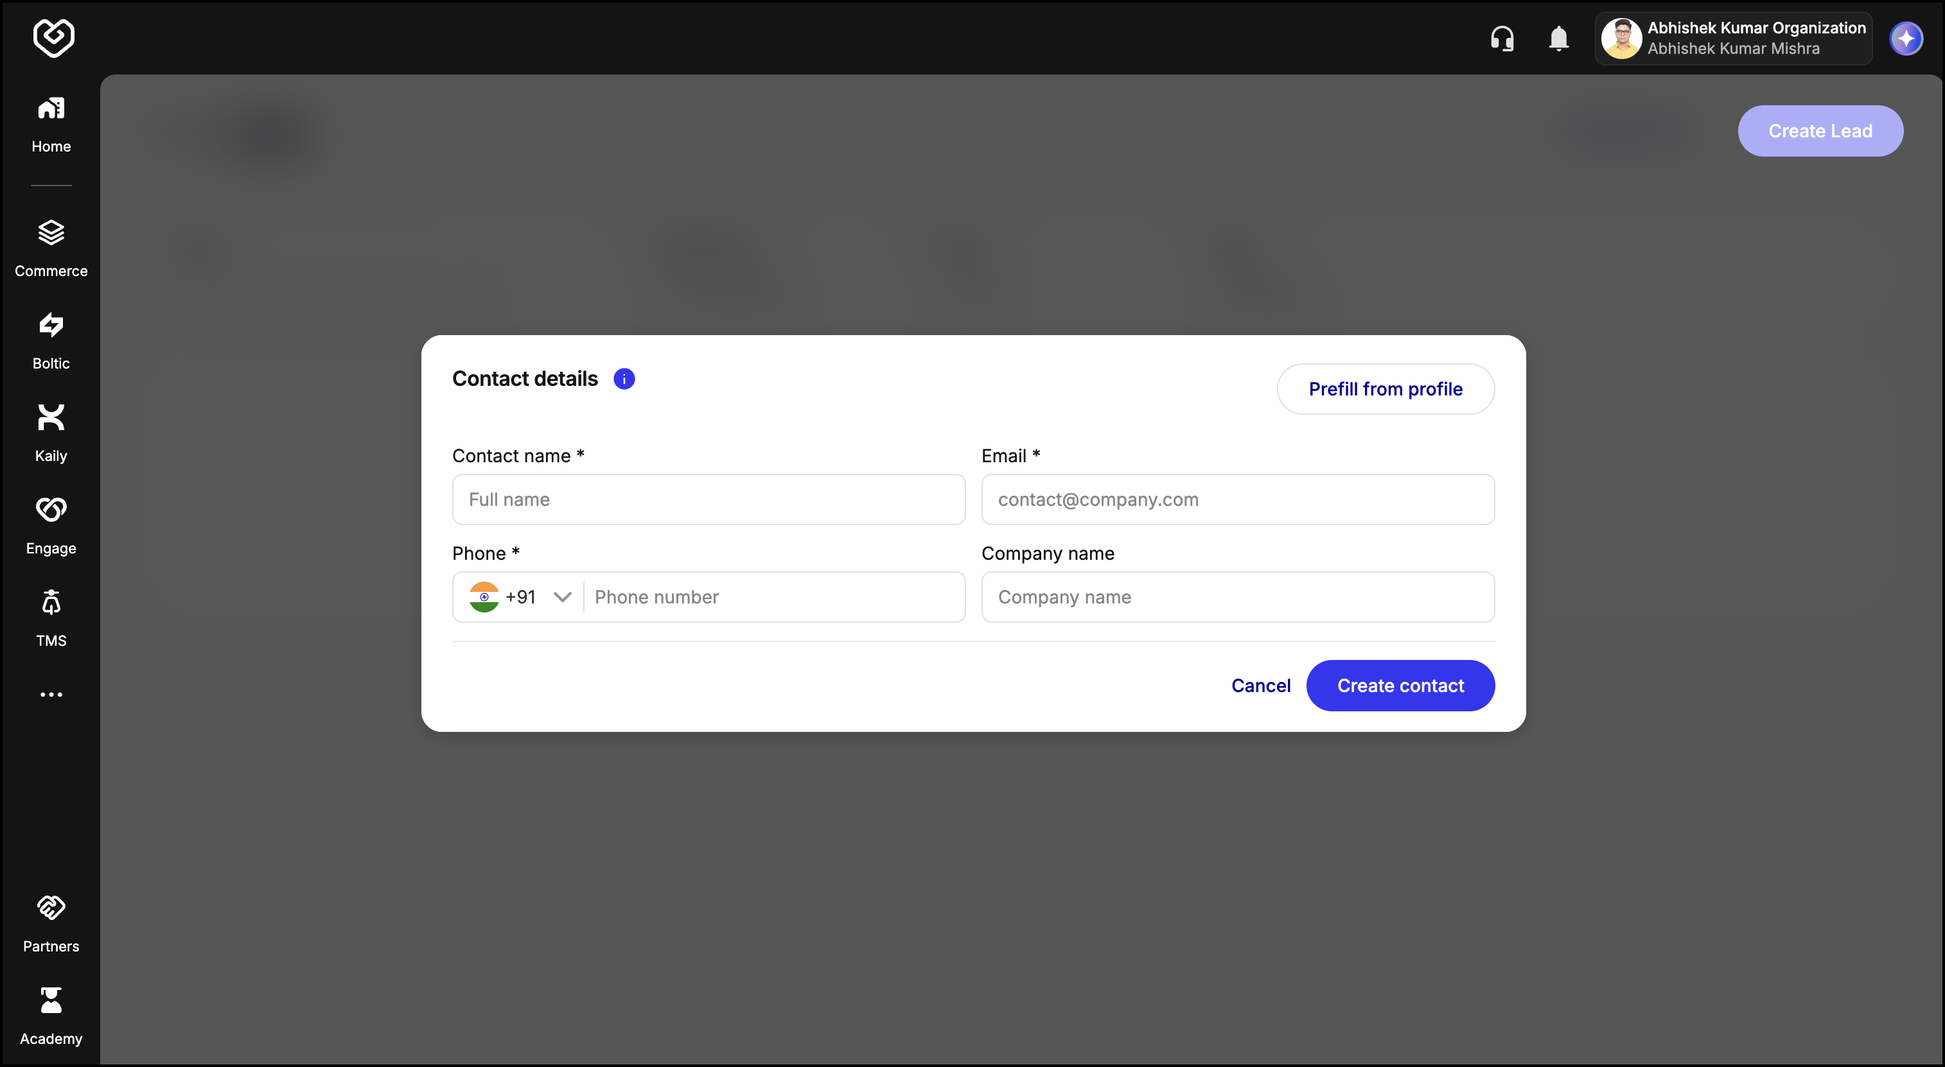This screenshot has width=1945, height=1067.
Task: Click the Contact details info icon
Action: click(x=624, y=379)
